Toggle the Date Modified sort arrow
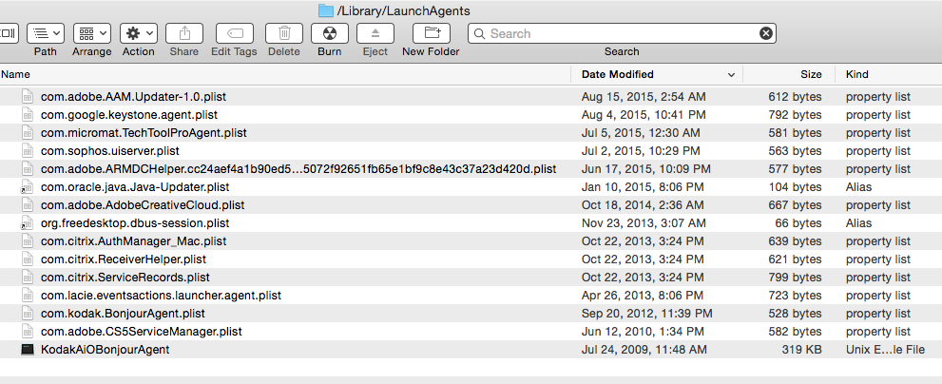The width and height of the screenshot is (942, 384). point(731,75)
